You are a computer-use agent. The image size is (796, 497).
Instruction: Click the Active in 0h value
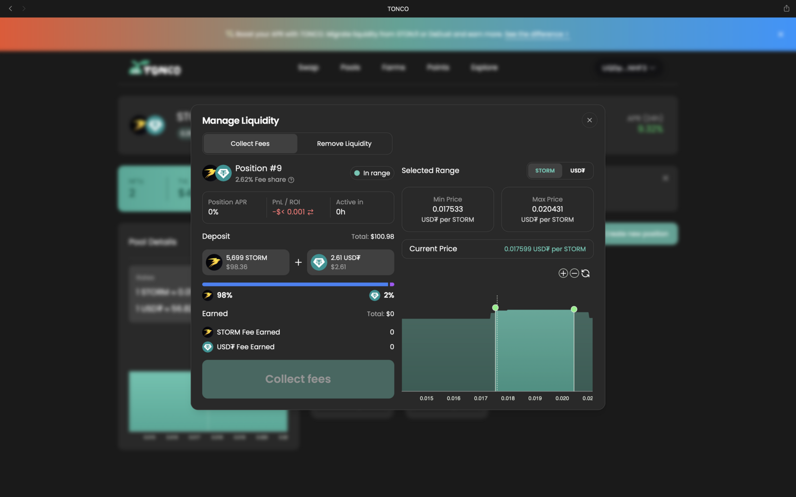pos(341,212)
